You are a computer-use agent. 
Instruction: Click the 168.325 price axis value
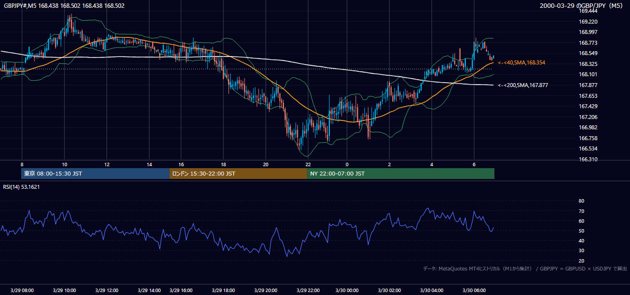pyautogui.click(x=588, y=64)
